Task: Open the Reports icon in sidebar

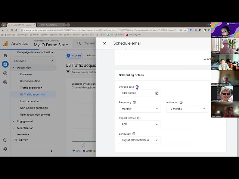Action: tap(5, 64)
